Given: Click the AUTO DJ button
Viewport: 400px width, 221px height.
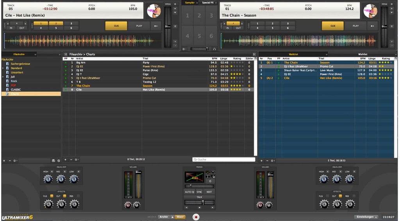Looking at the screenshot, I should [x=189, y=192].
